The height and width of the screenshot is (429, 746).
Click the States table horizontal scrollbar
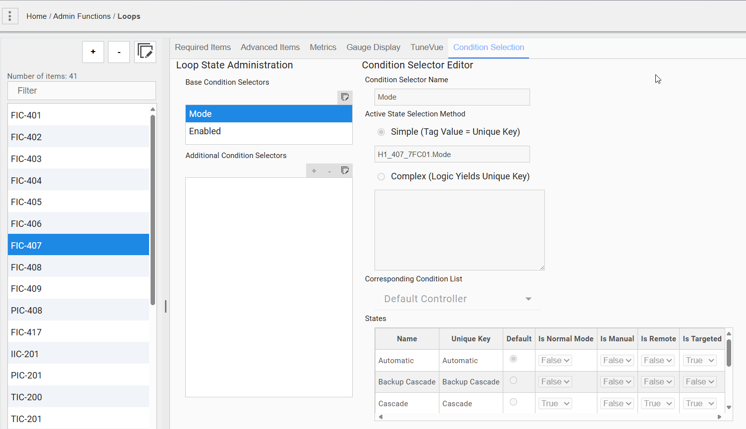click(550, 417)
